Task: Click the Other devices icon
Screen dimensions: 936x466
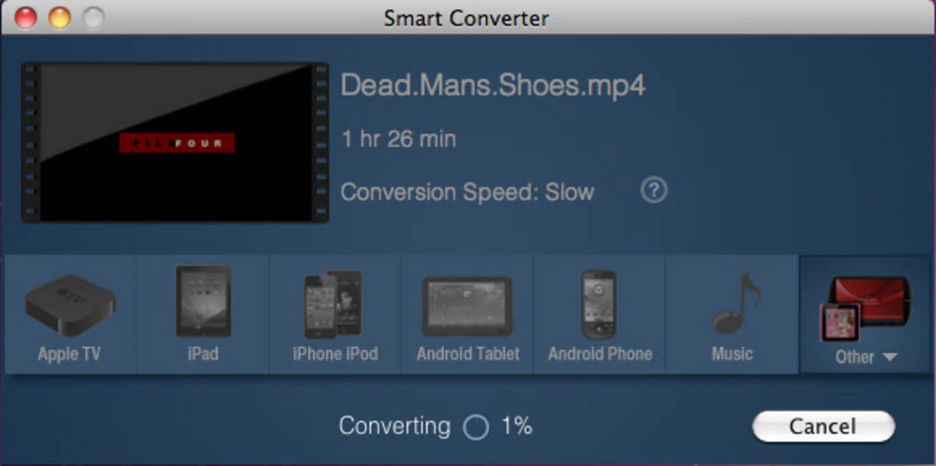Action: tap(866, 308)
